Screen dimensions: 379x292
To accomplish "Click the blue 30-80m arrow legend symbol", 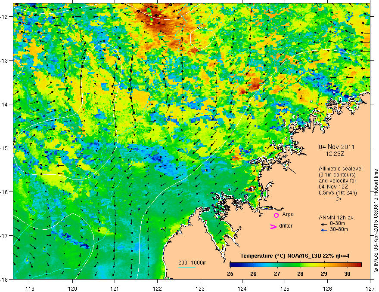I will click(324, 230).
